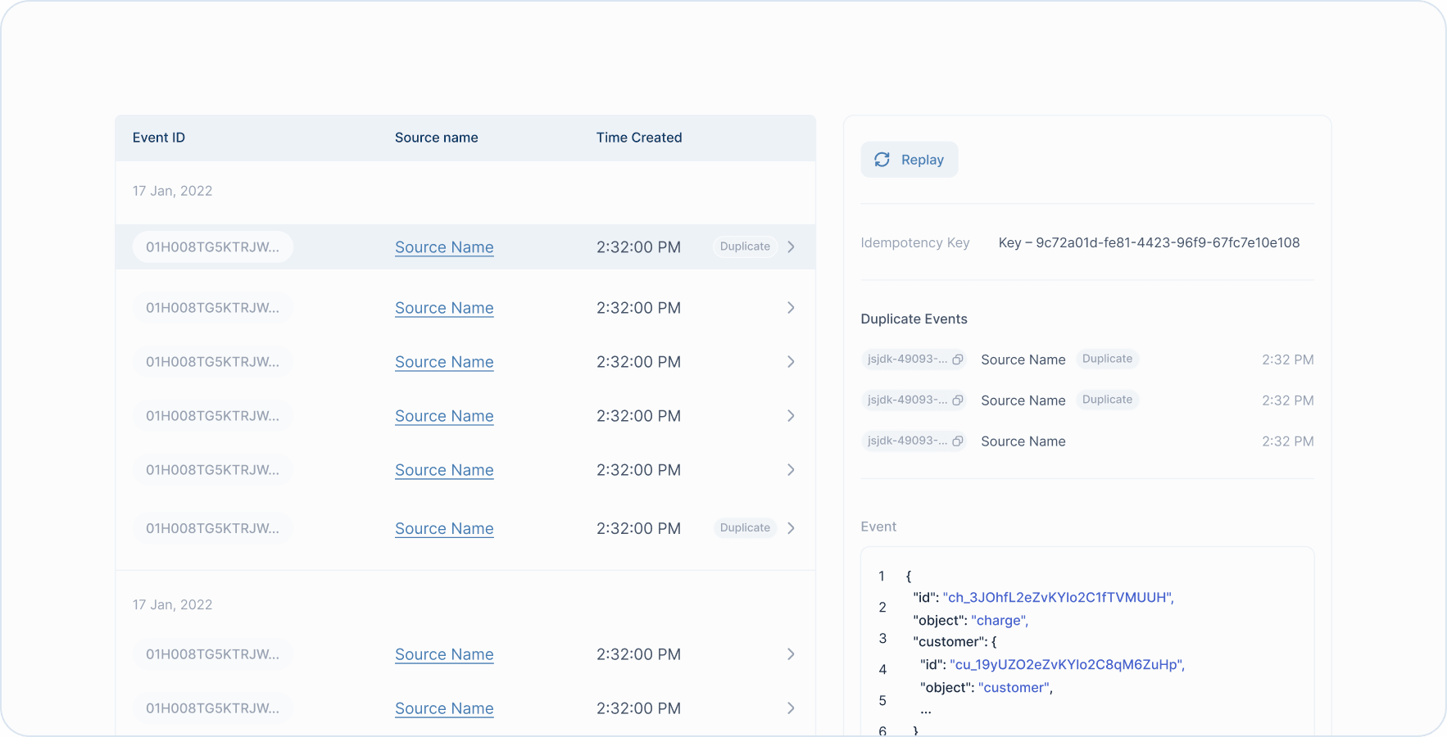The height and width of the screenshot is (737, 1447).
Task: Click Duplicate tag on first duplicate event
Action: pos(1107,359)
